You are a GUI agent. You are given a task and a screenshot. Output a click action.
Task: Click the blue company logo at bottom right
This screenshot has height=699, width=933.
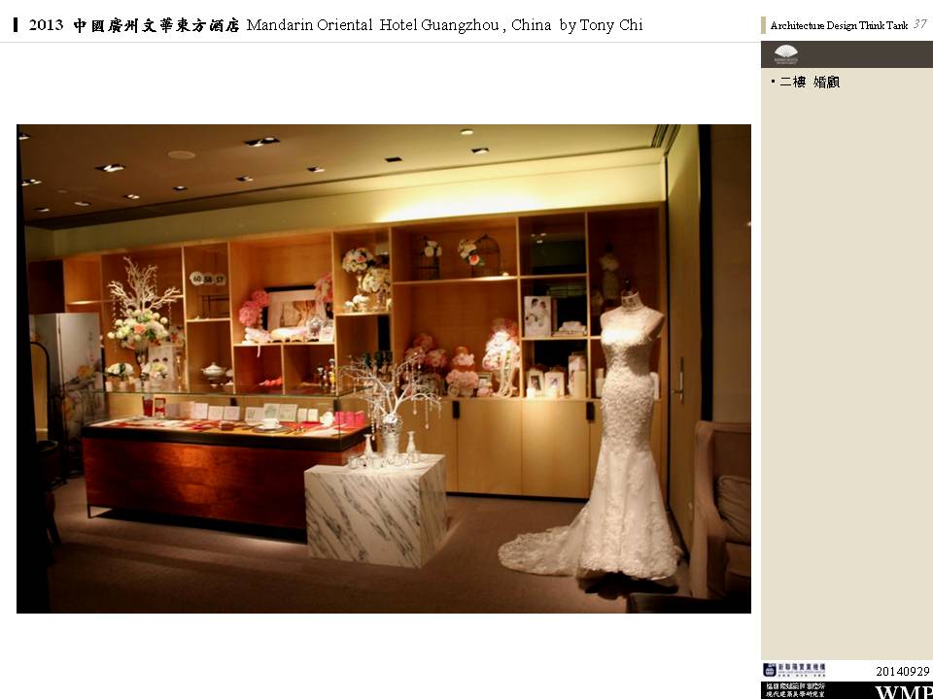tap(793, 670)
